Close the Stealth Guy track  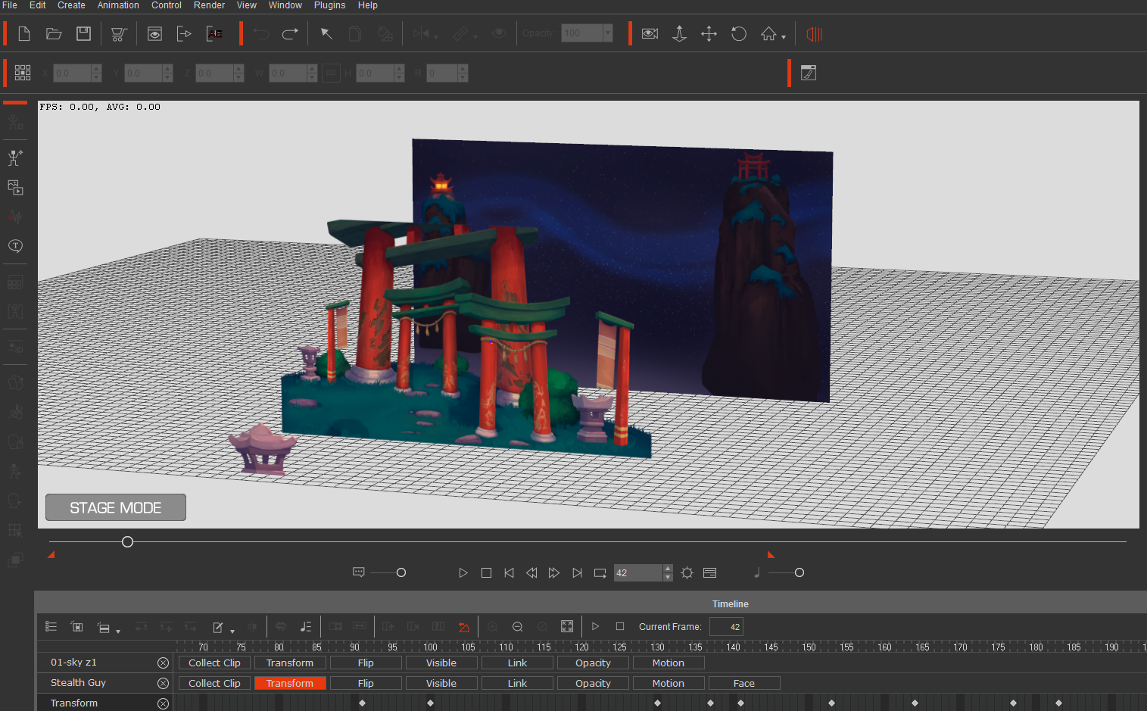point(163,683)
